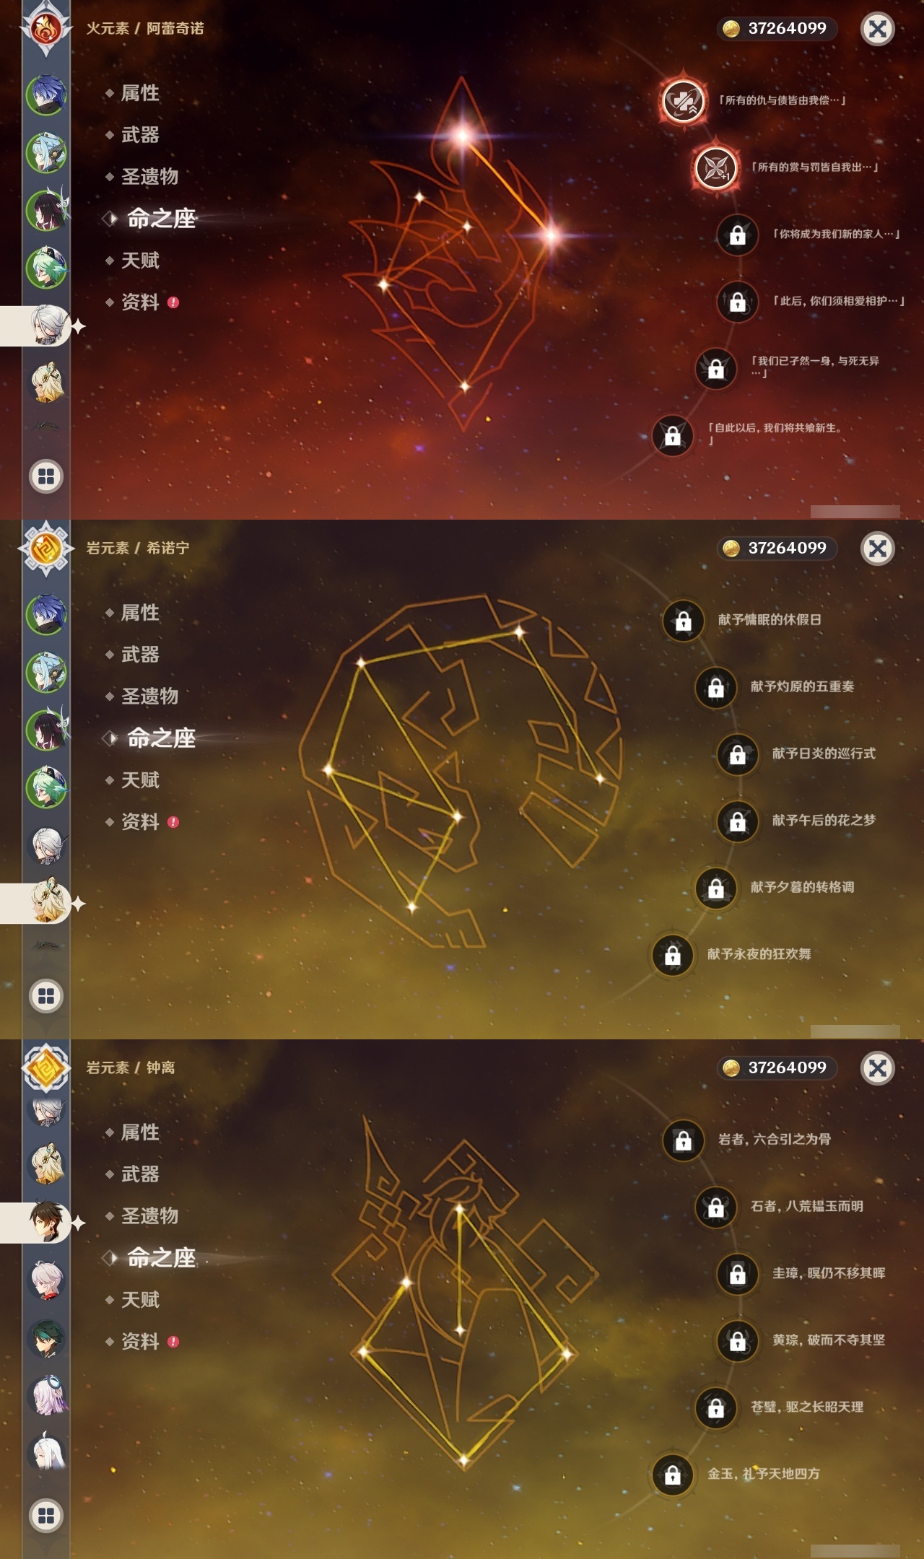Viewport: 924px width, 1559px height.
Task: Select locked node 献予午后的花之梦
Action: click(x=737, y=821)
